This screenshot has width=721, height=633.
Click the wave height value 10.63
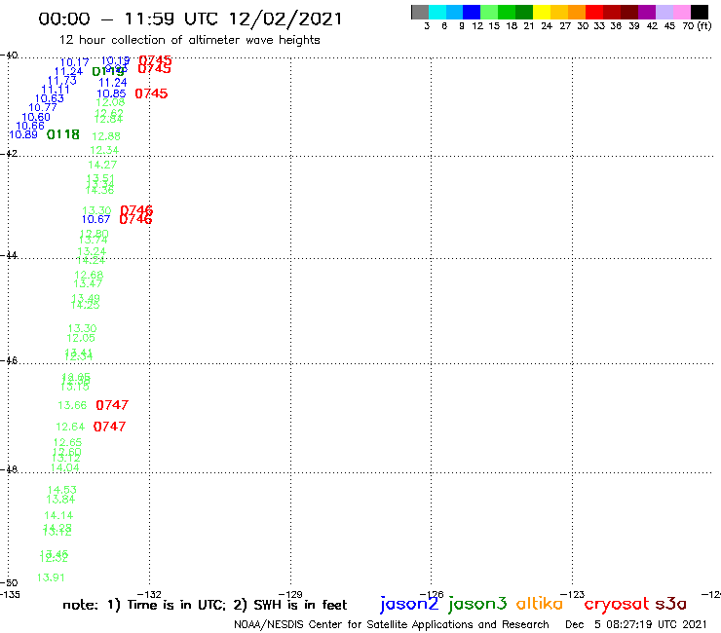point(49,98)
